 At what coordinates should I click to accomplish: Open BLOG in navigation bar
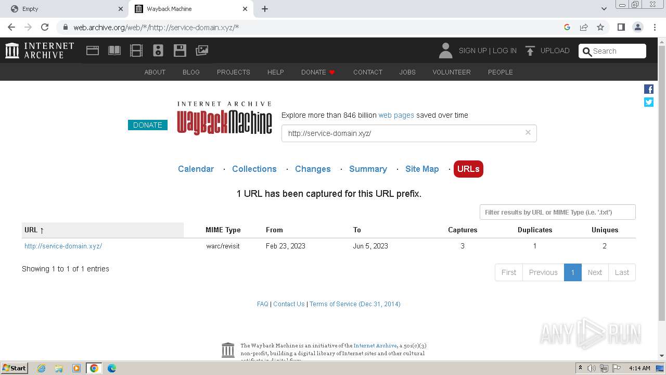(191, 72)
